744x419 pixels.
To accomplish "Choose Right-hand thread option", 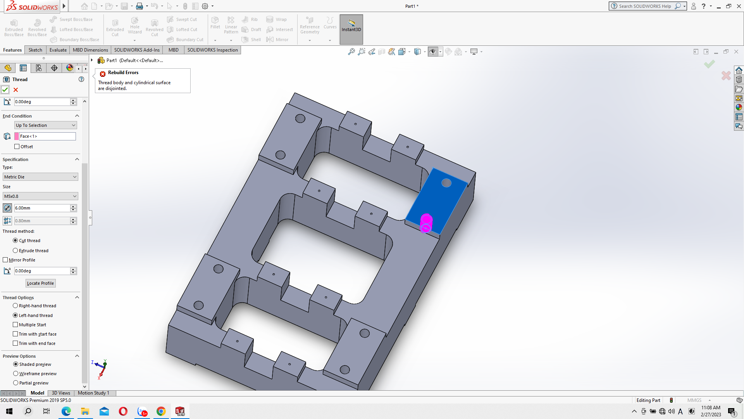I will tap(15, 306).
